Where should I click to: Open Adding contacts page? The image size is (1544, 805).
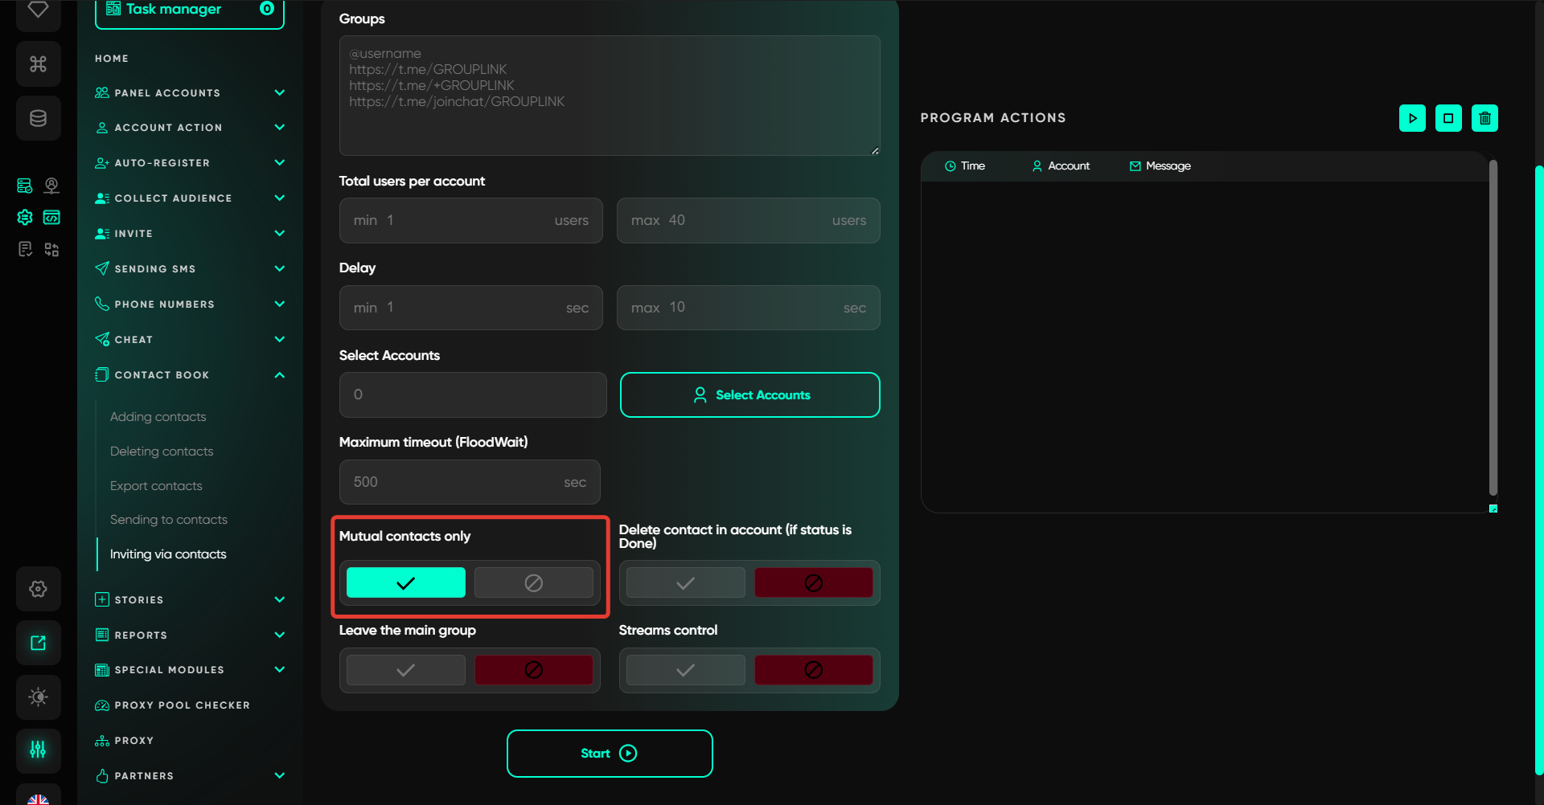click(x=158, y=417)
